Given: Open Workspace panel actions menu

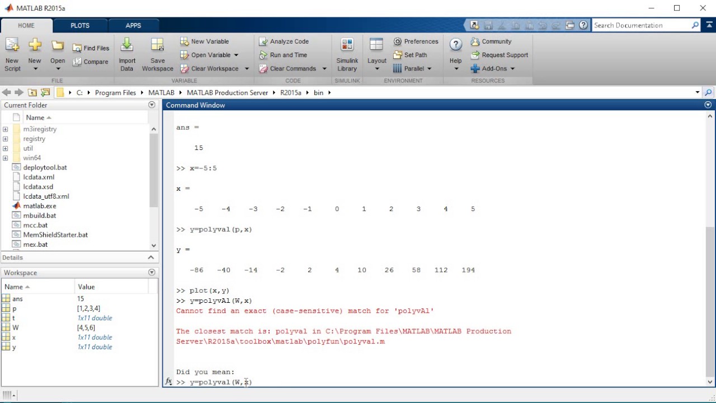Looking at the screenshot, I should 152,273.
